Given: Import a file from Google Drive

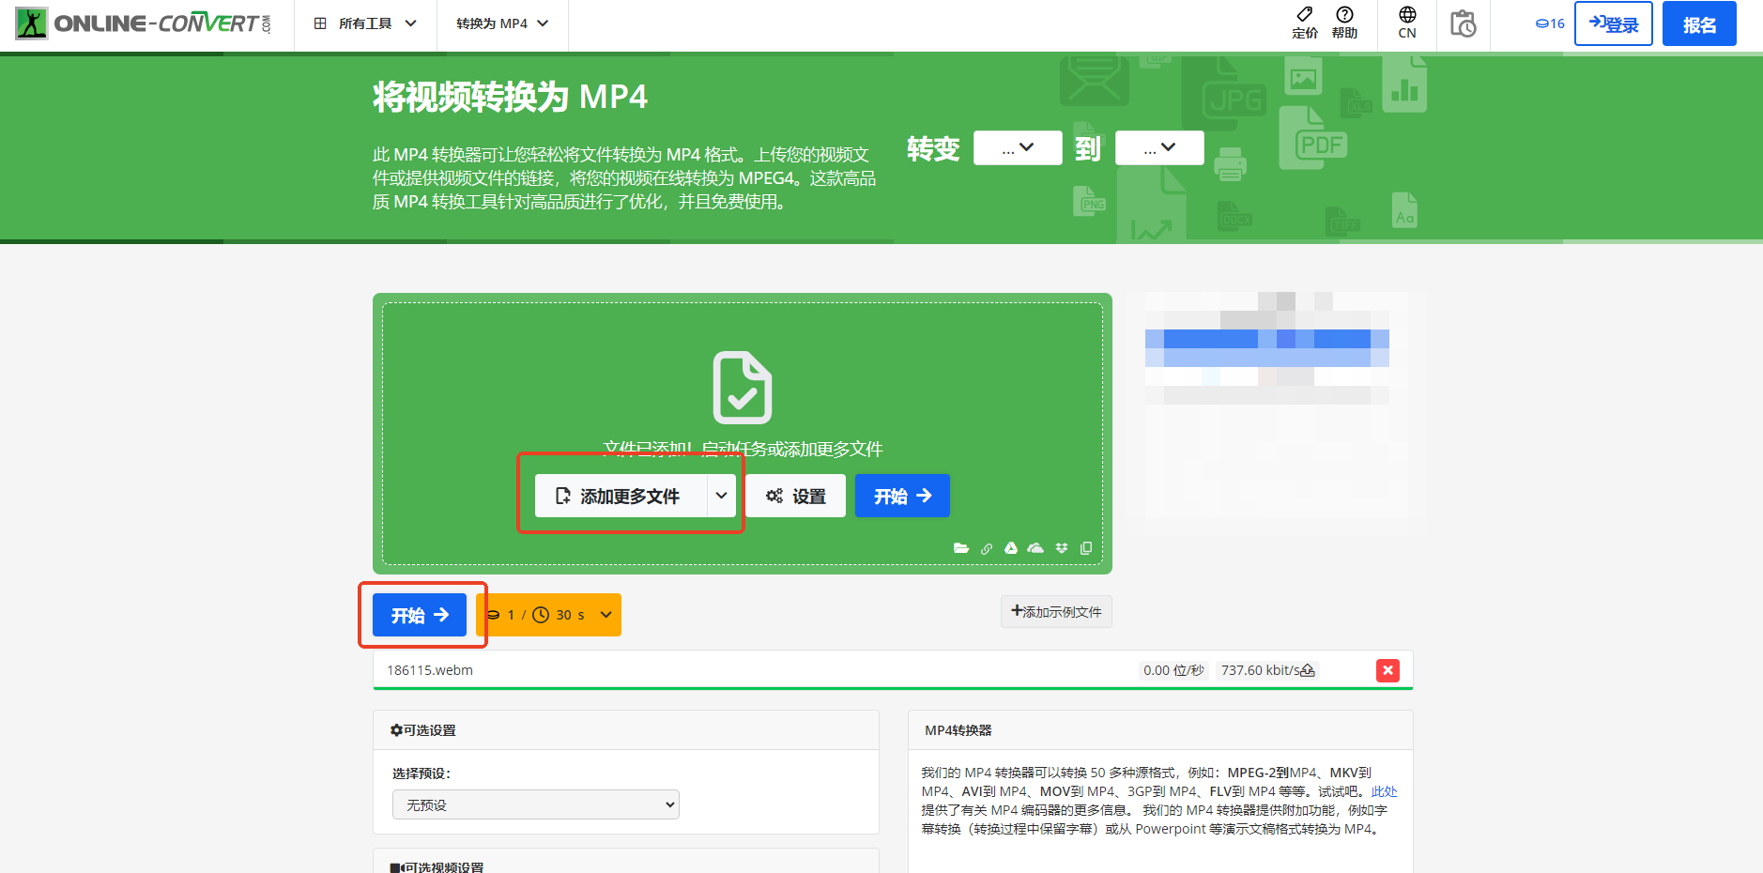Looking at the screenshot, I should [x=1011, y=548].
